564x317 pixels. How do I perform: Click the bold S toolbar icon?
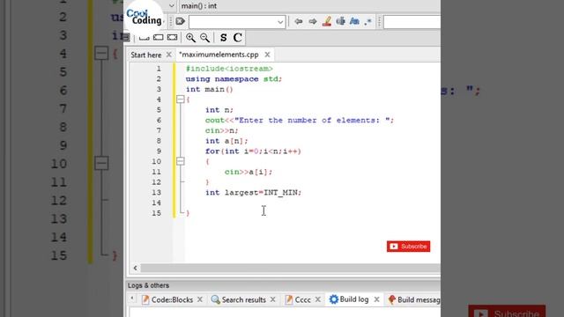click(x=223, y=37)
